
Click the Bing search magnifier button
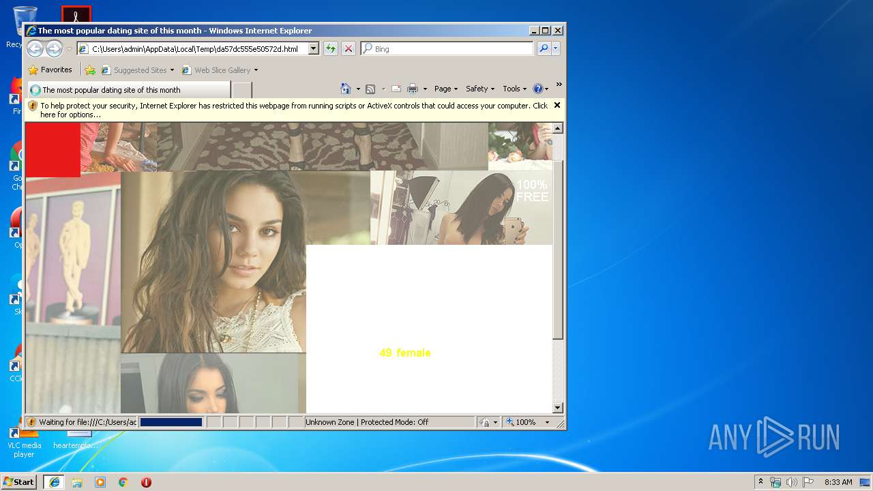(544, 48)
